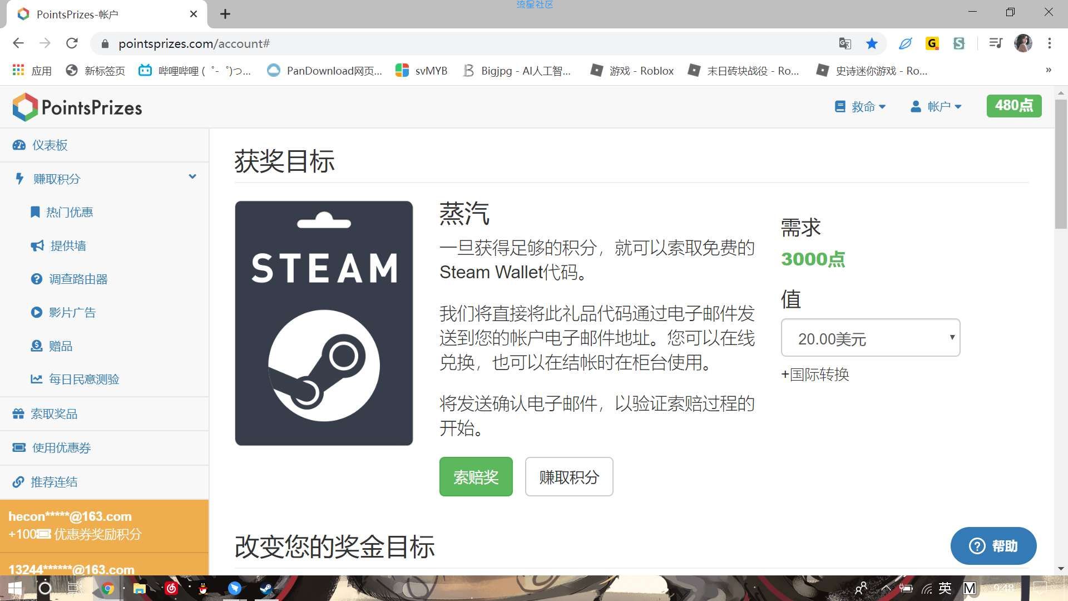Image resolution: width=1068 pixels, height=601 pixels.
Task: Open the 应用 apps bookmark
Action: click(32, 71)
